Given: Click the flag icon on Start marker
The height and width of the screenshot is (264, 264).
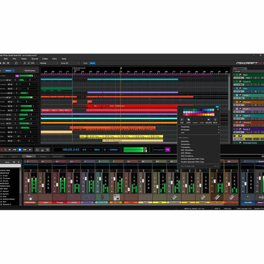Looking at the screenshot, I should pos(240,75).
